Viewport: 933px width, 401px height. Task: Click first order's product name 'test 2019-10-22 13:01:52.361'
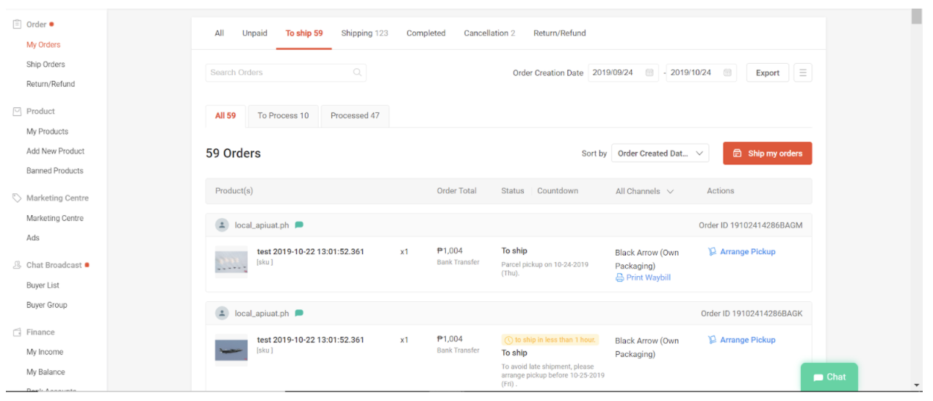(310, 251)
